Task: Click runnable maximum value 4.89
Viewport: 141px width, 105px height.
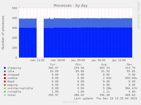Action: click(132, 92)
